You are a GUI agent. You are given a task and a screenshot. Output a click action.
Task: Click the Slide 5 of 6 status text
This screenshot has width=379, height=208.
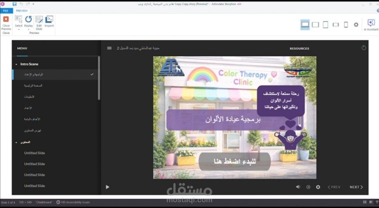point(8,203)
